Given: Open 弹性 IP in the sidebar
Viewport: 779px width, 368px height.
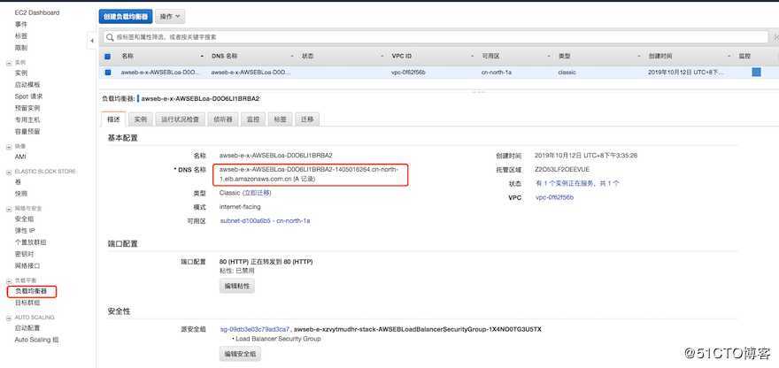Looking at the screenshot, I should click(x=25, y=230).
